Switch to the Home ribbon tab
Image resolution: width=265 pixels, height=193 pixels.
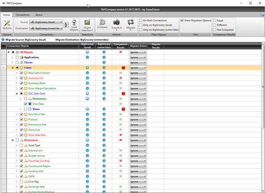point(7,15)
